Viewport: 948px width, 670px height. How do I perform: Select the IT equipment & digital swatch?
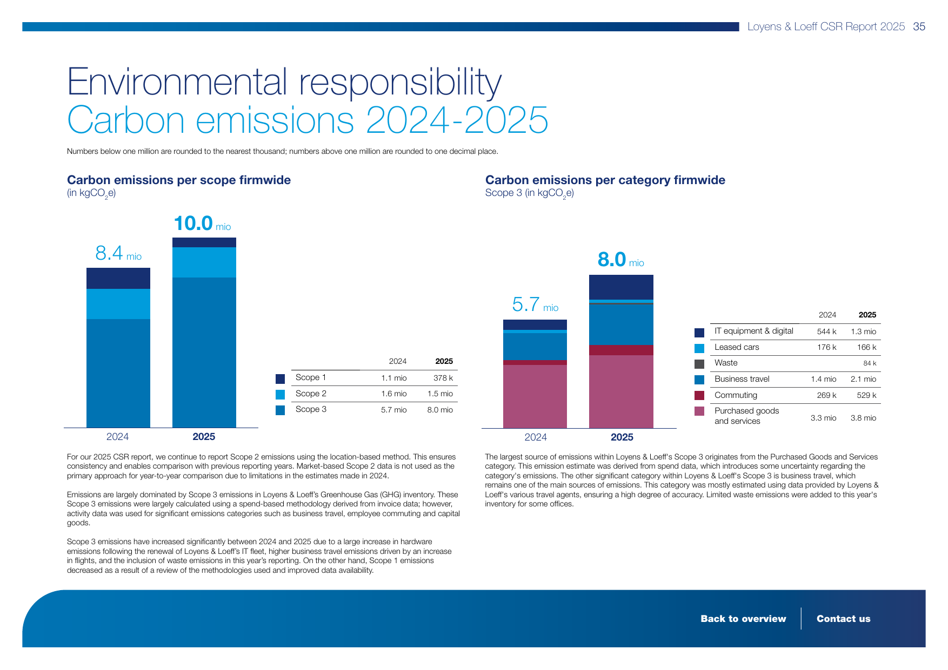(x=699, y=332)
